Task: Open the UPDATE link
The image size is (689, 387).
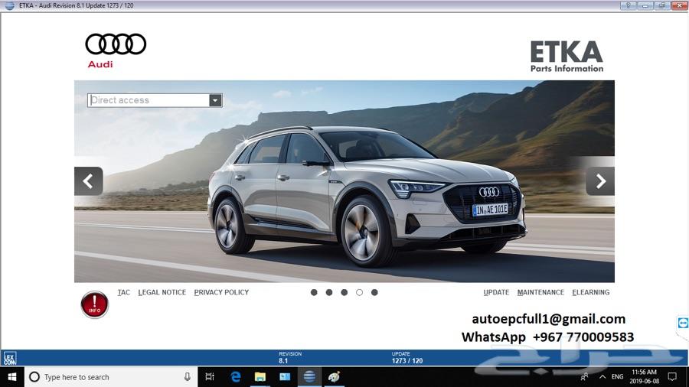Action: [496, 292]
